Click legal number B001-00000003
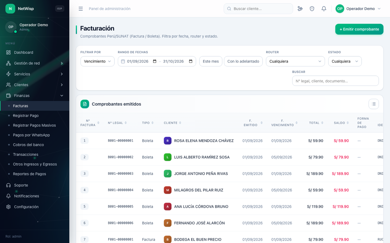This screenshot has width=390, height=243. 121,174
